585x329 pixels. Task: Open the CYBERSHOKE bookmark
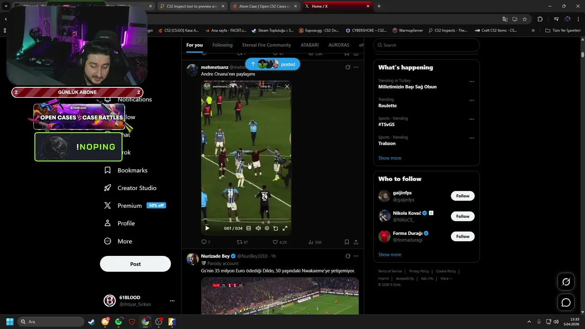pos(366,30)
